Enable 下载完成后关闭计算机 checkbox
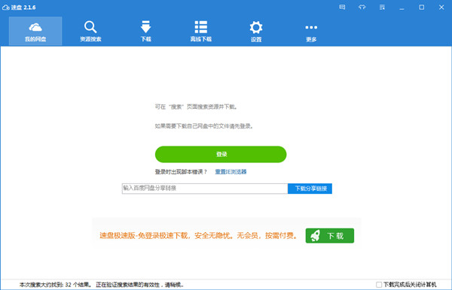The width and height of the screenshot is (452, 290). [x=379, y=285]
